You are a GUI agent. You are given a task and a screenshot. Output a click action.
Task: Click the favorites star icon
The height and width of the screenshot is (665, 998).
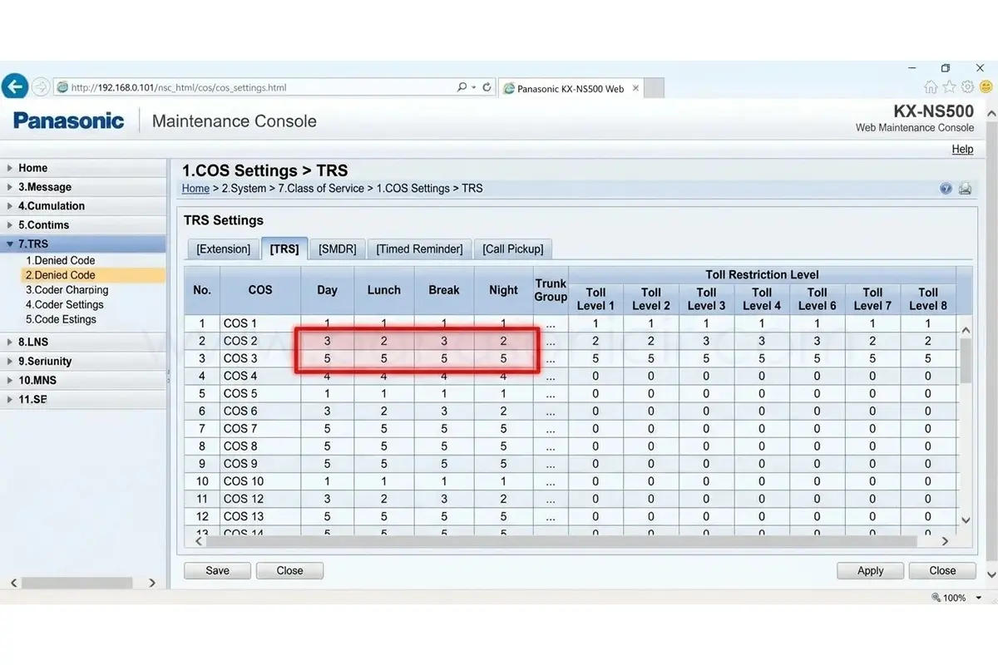(x=949, y=87)
